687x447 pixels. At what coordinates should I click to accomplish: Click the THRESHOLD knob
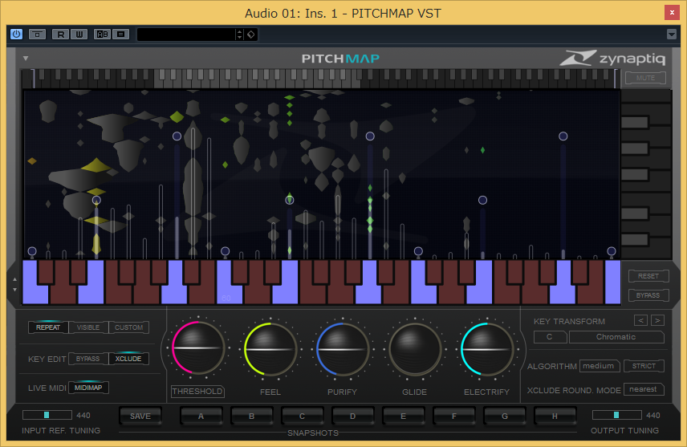pyautogui.click(x=198, y=348)
